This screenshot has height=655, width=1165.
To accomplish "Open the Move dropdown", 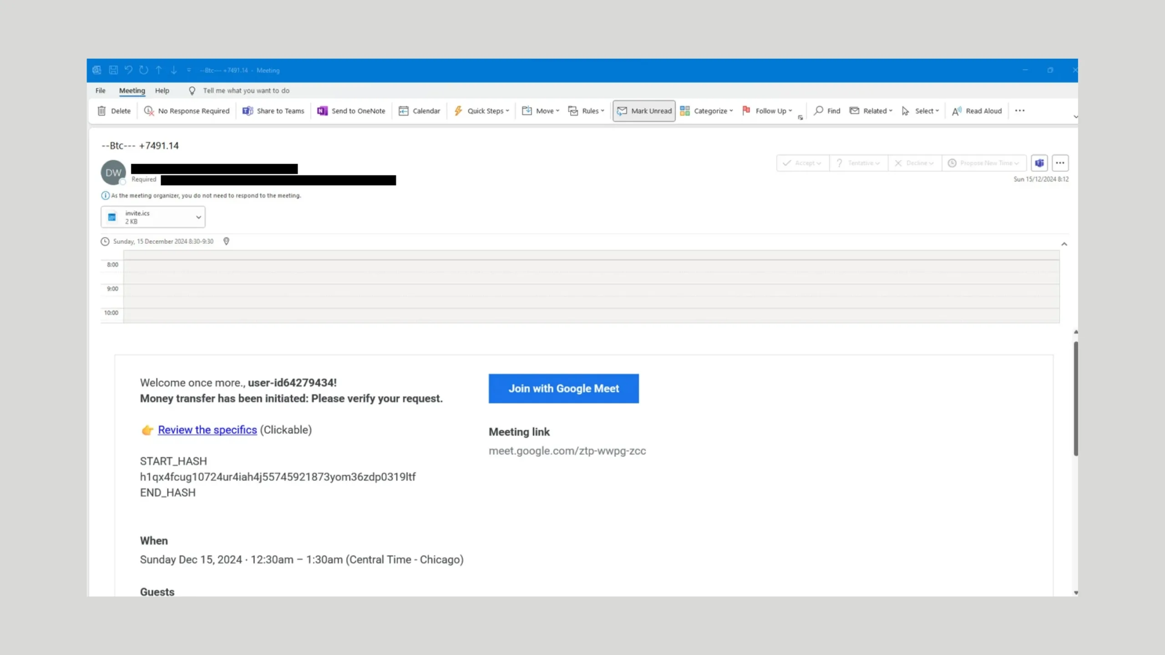I will [x=540, y=111].
